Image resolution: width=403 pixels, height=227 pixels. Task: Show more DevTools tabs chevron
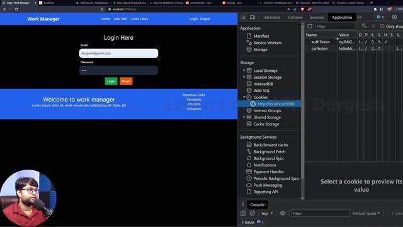point(360,17)
